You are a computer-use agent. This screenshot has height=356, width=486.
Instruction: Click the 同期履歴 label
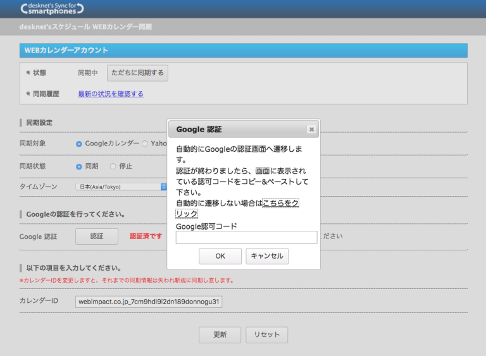[x=46, y=94]
